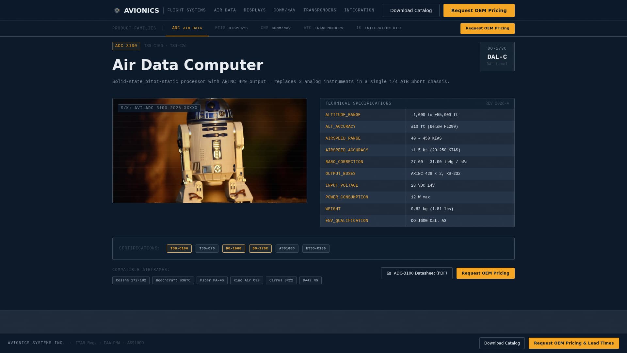Open the FLIGHT SYSTEMS menu item
Viewport: 627px width, 353px height.
[x=186, y=10]
